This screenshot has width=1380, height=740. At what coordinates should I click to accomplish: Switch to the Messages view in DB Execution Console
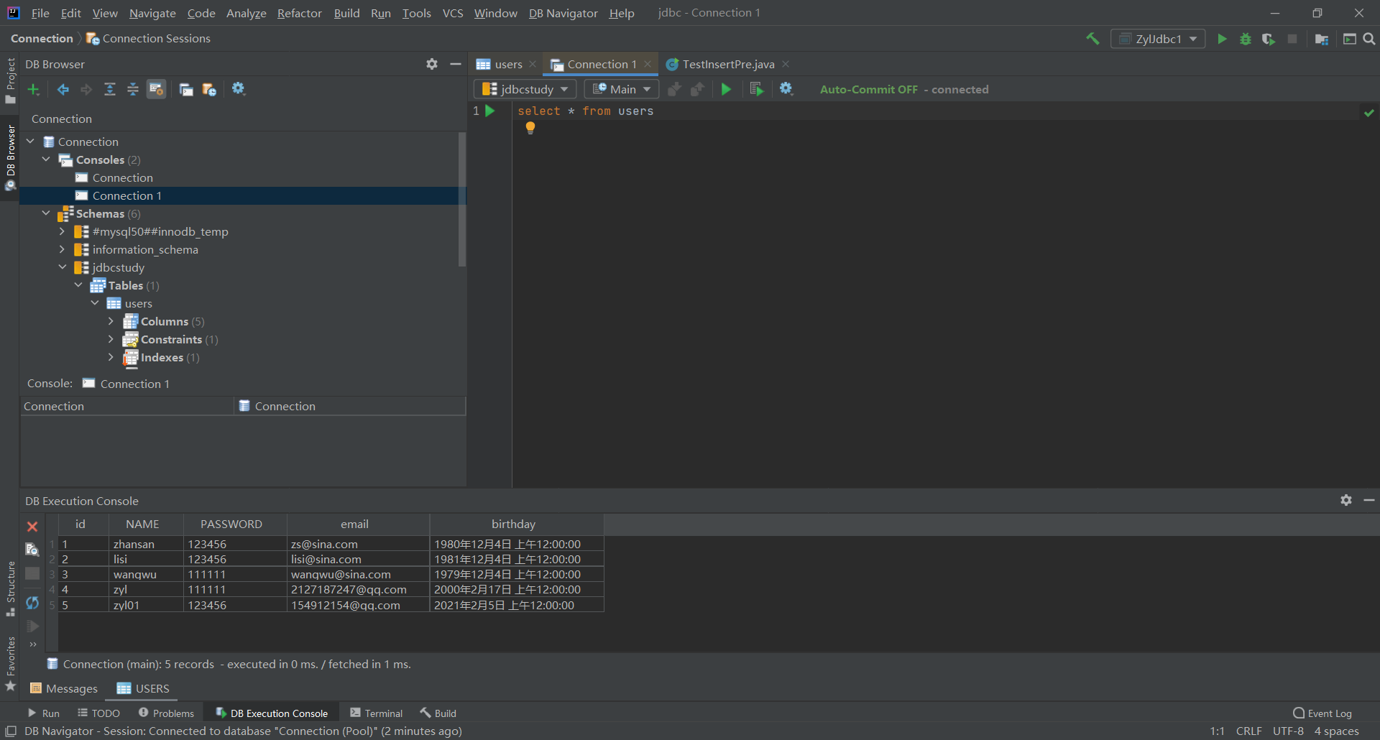coord(70,688)
